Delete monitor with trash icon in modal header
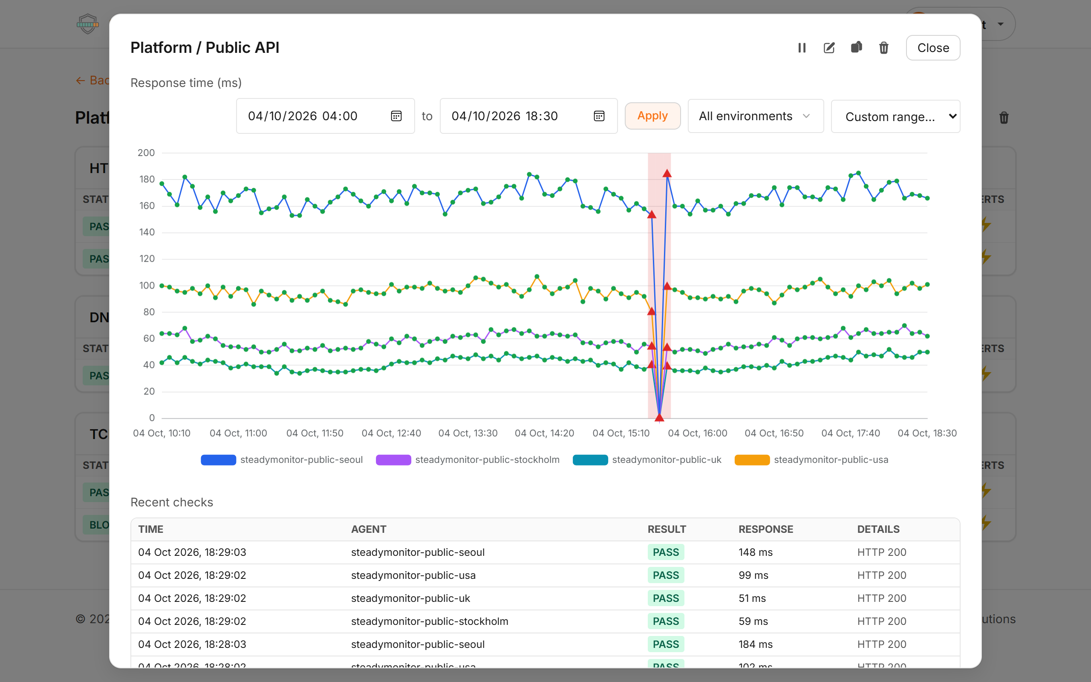This screenshot has width=1091, height=682. (883, 48)
